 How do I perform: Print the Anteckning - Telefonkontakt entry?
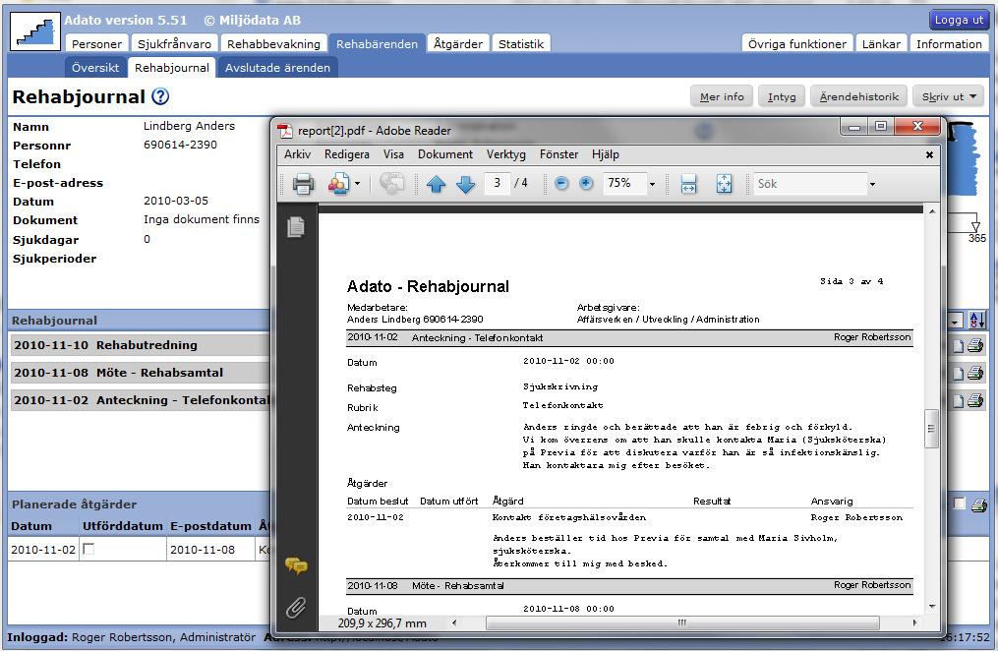975,400
